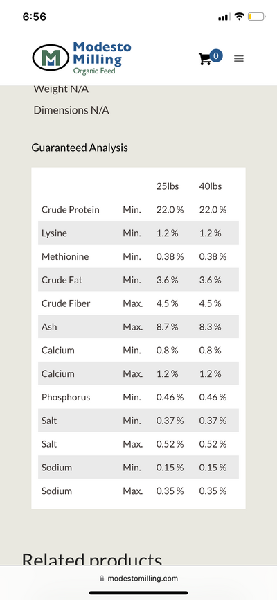Tap the Crude Protein row label

[x=71, y=210]
